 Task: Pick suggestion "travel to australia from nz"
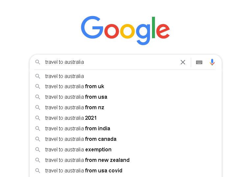(75, 108)
